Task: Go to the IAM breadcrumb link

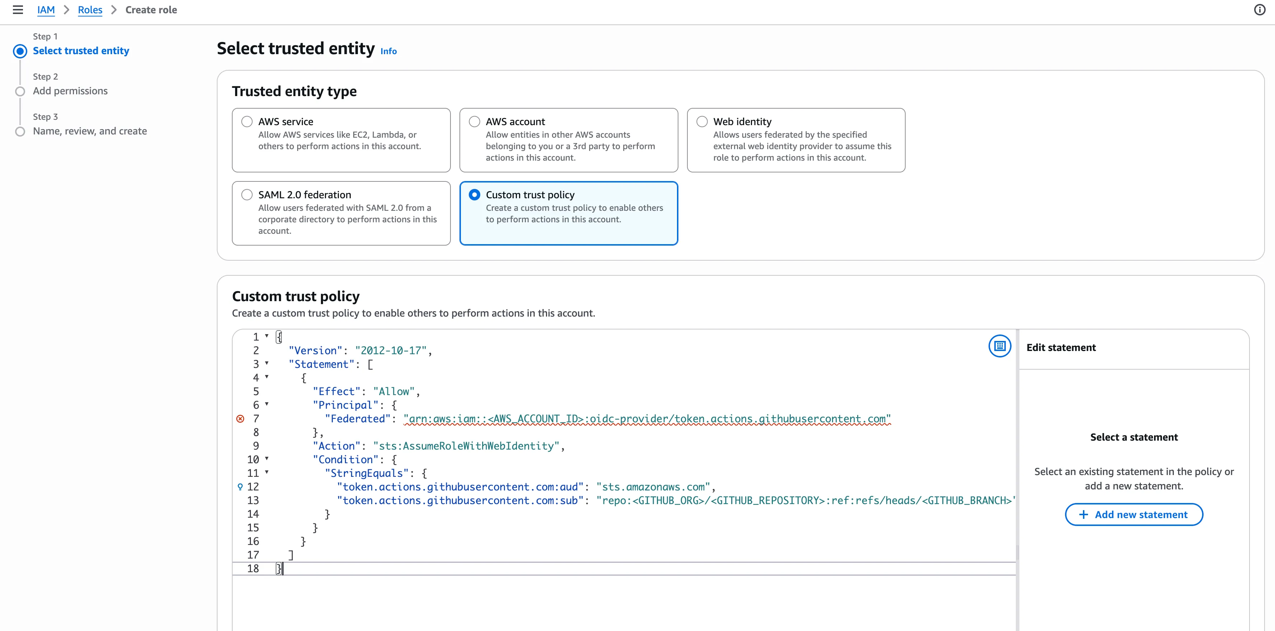Action: 46,10
